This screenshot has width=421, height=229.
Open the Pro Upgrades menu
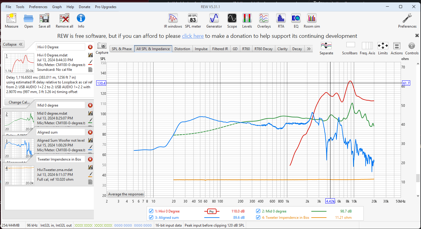pyautogui.click(x=106, y=7)
